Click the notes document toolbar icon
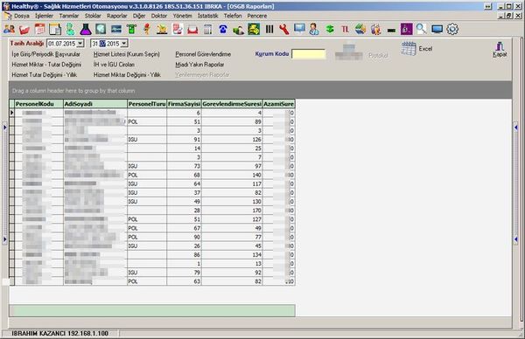Image resolution: width=525 pixels, height=339 pixels. [55, 29]
